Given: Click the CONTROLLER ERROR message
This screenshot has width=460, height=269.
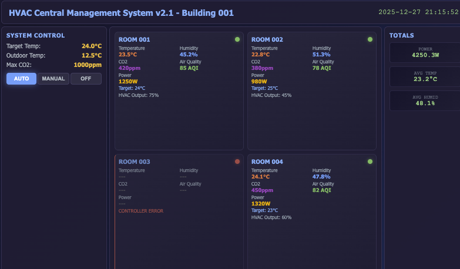Looking at the screenshot, I should (141, 211).
